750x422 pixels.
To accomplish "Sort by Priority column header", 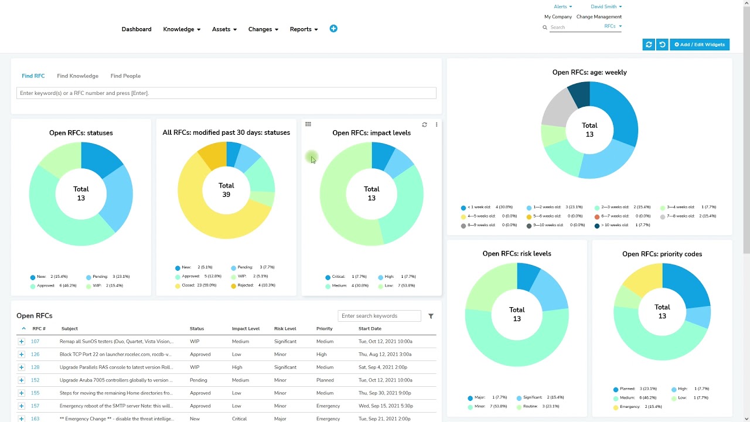I will click(325, 329).
